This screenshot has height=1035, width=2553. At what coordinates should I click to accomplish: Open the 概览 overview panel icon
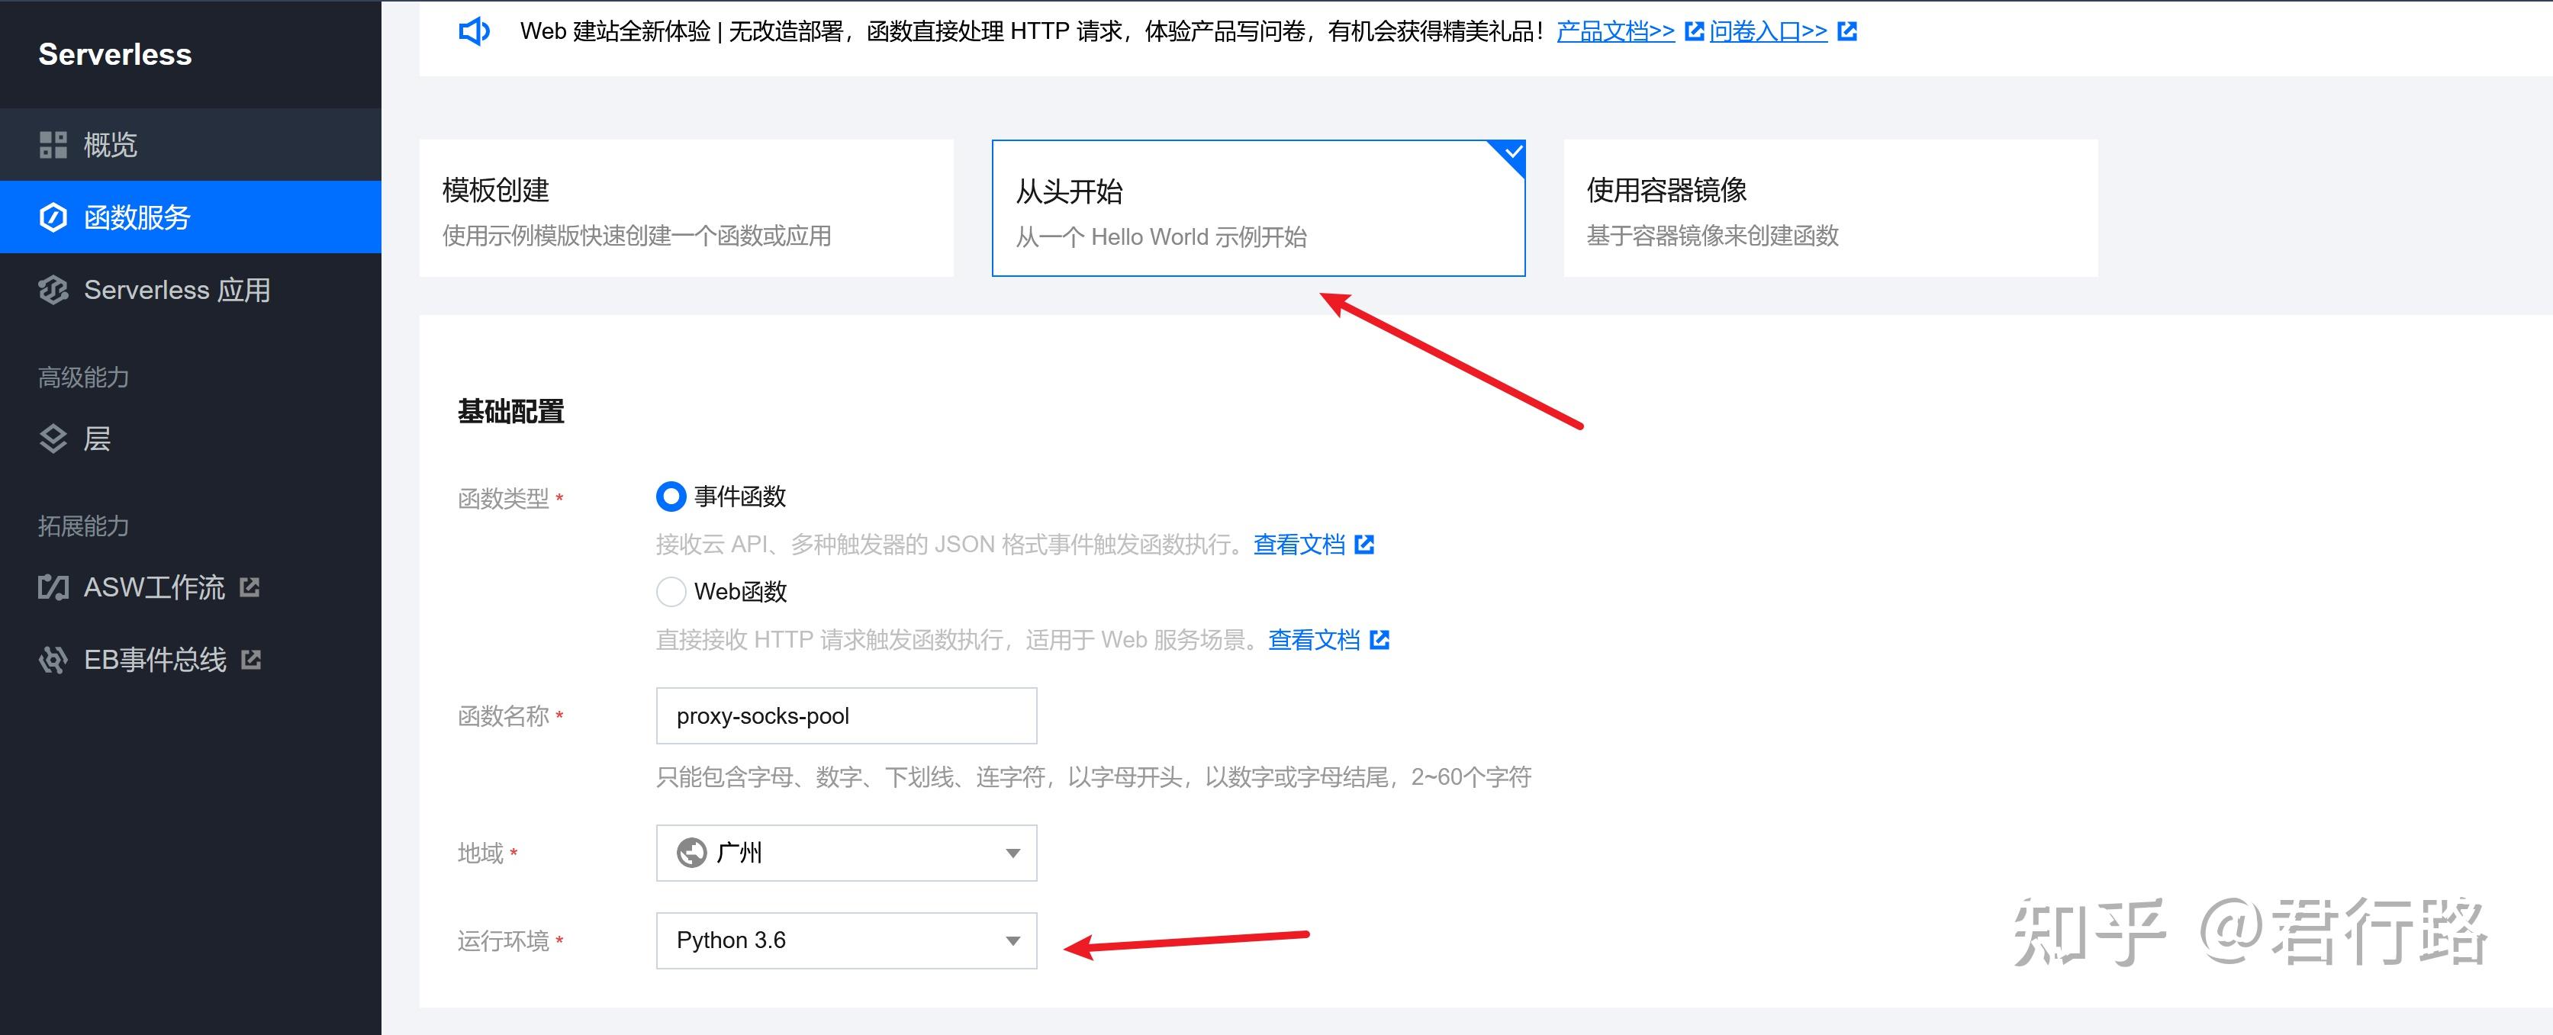pos(54,145)
